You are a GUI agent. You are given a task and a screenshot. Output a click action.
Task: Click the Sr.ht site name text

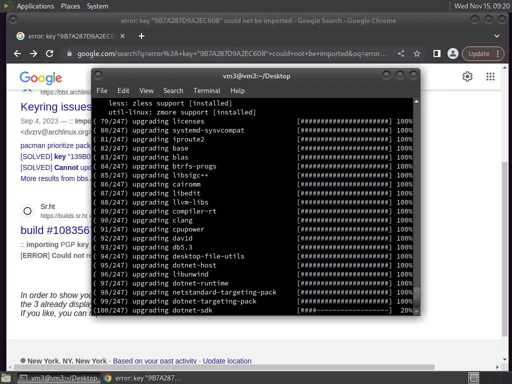click(47, 206)
